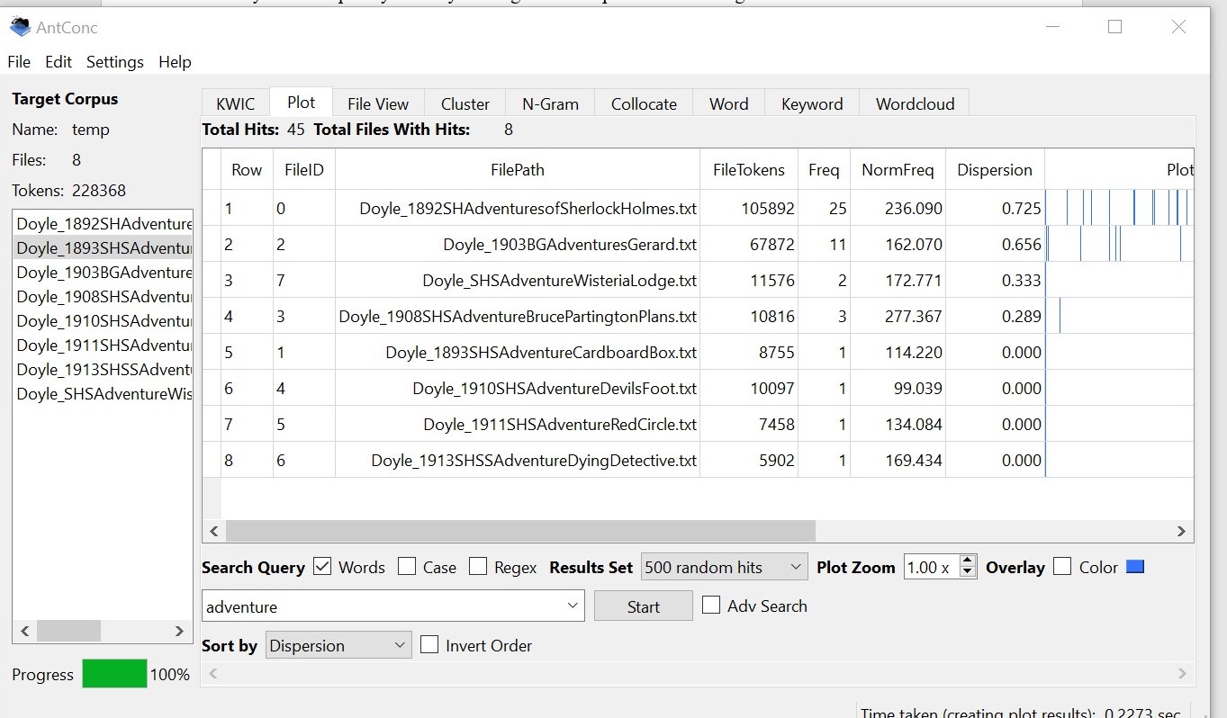Click the blue Color swatch
The width and height of the screenshot is (1227, 718).
[1134, 567]
